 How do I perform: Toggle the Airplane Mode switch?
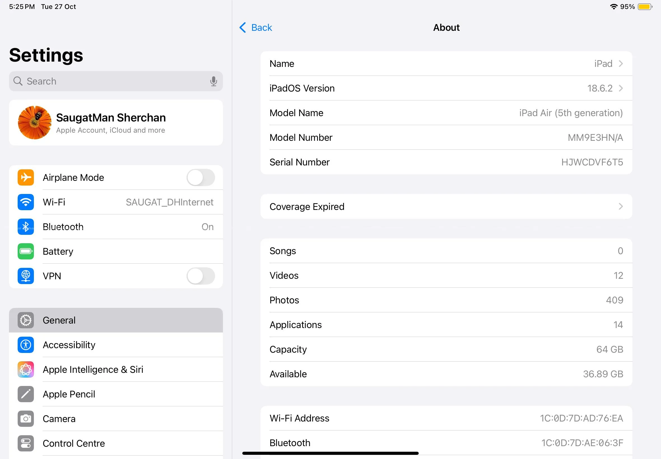201,178
